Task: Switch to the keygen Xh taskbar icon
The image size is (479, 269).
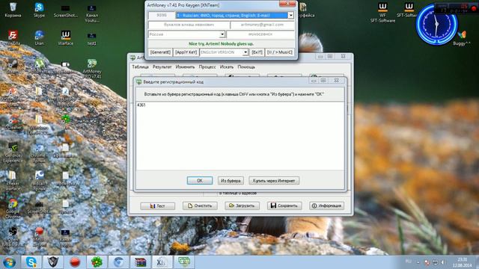Action: pyautogui.click(x=162, y=262)
